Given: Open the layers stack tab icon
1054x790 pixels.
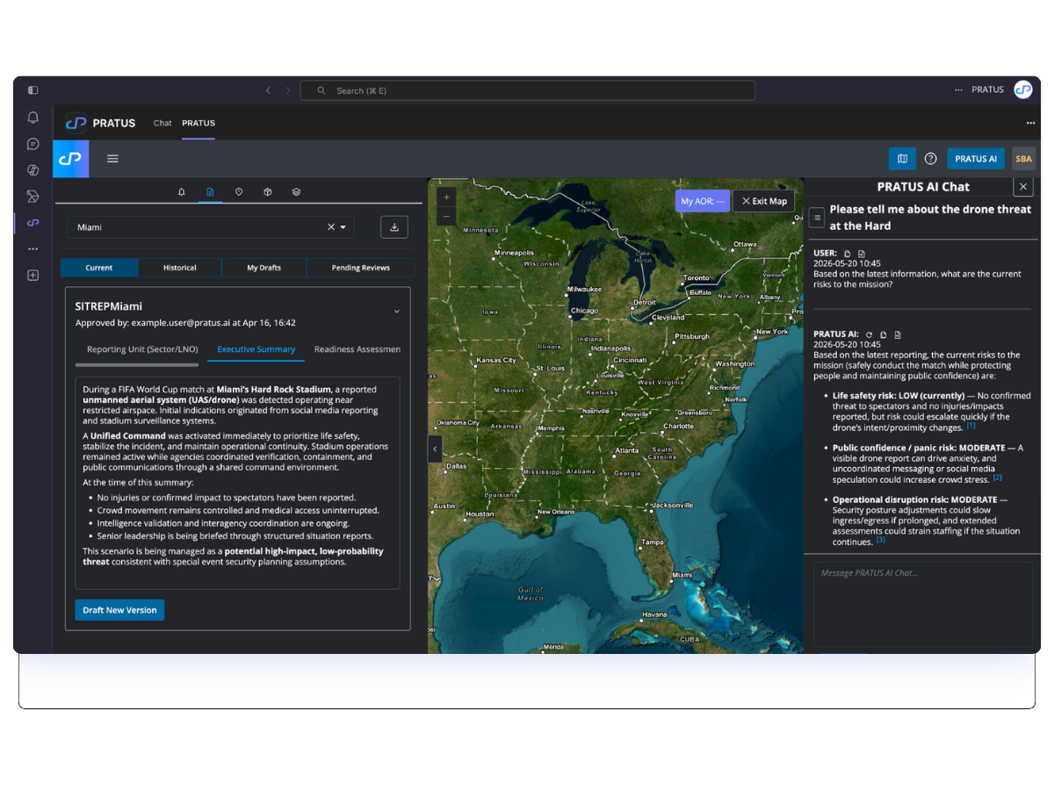Looking at the screenshot, I should (296, 191).
